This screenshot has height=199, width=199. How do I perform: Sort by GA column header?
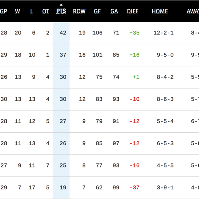[x=114, y=11]
